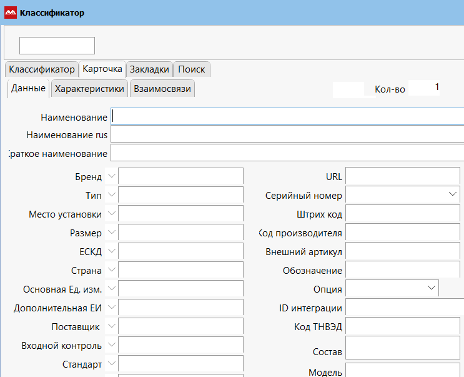This screenshot has width=464, height=377.
Task: Click the small button beside Опция field
Action: point(450,288)
